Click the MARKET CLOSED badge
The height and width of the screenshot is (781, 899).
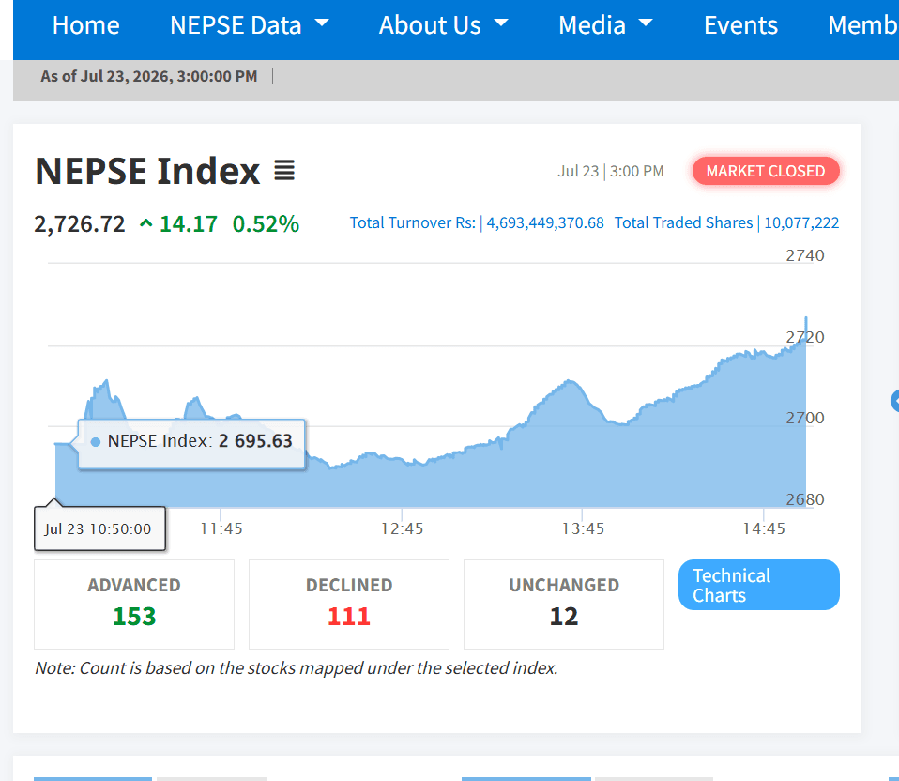pyautogui.click(x=766, y=171)
